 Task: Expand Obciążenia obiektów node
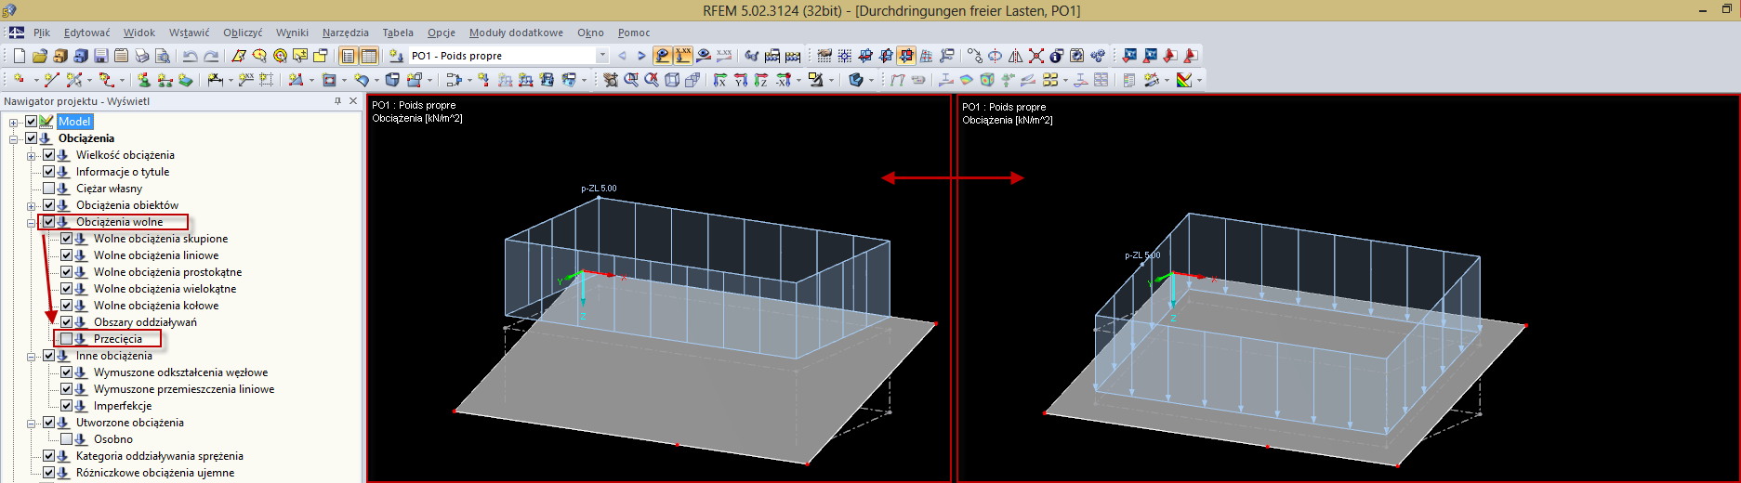[32, 205]
